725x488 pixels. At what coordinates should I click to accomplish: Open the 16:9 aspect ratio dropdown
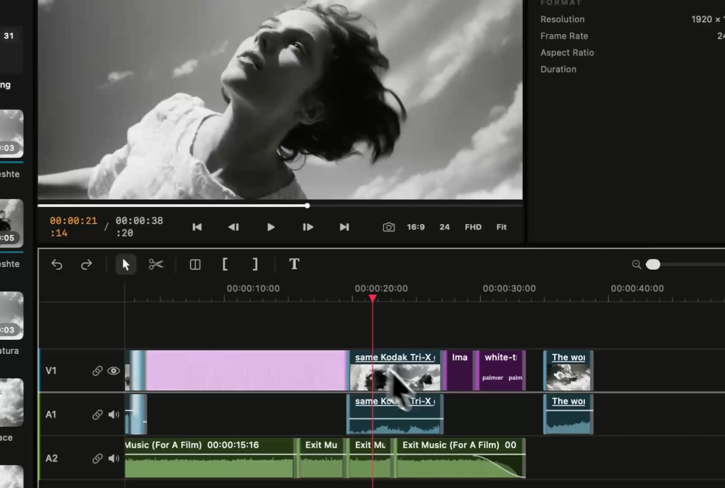(x=416, y=227)
